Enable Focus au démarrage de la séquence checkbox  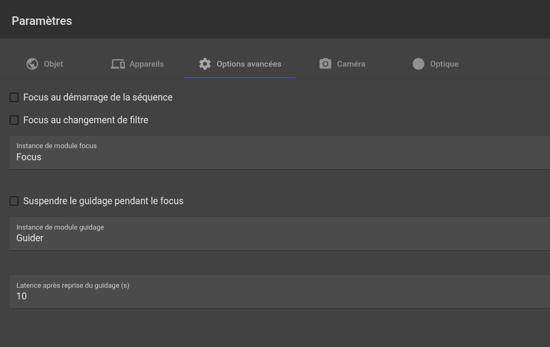tap(14, 97)
